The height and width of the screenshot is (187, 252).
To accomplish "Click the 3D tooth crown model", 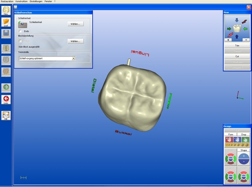I will pos(132,97).
